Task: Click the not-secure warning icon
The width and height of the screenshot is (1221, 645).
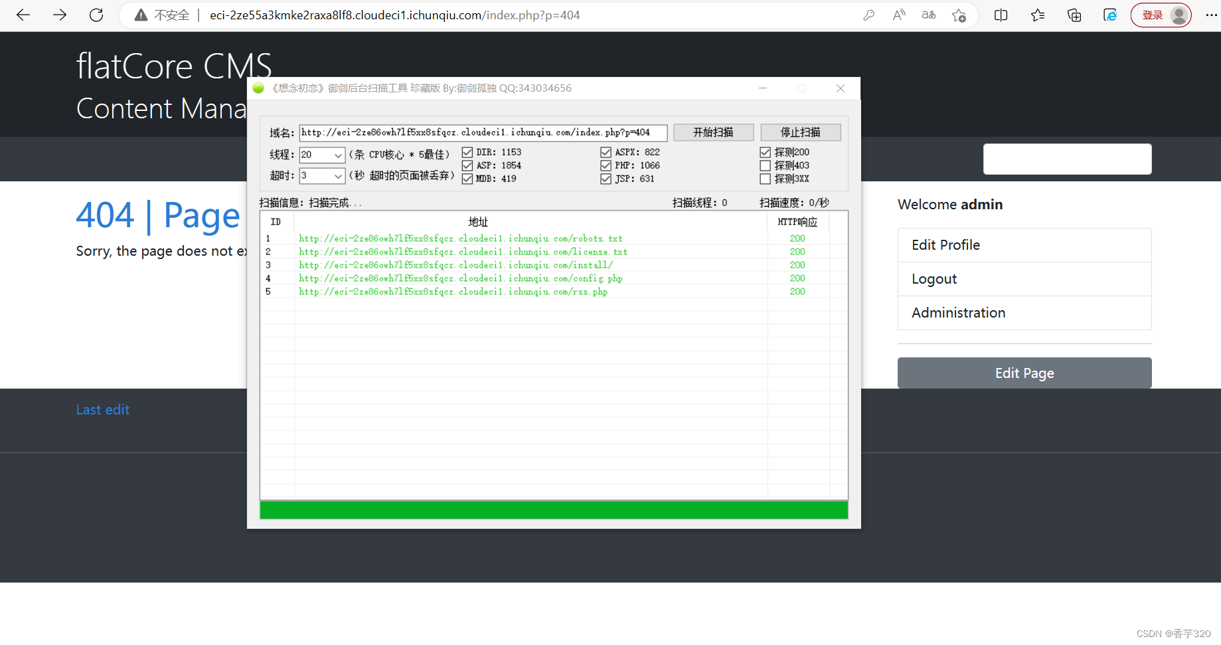Action: 141,15
